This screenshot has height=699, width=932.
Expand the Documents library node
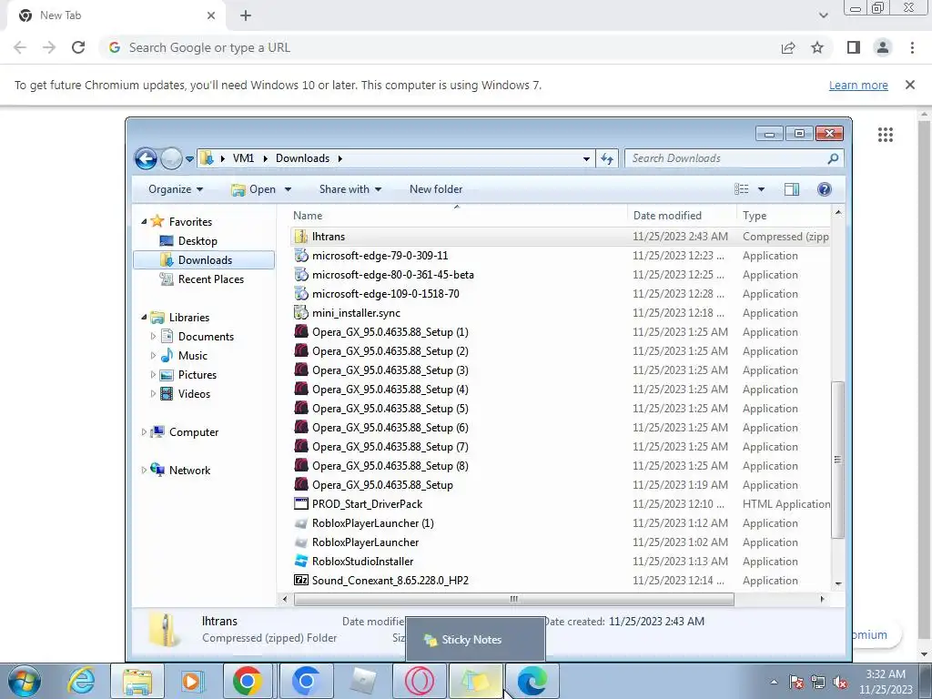[x=153, y=337]
